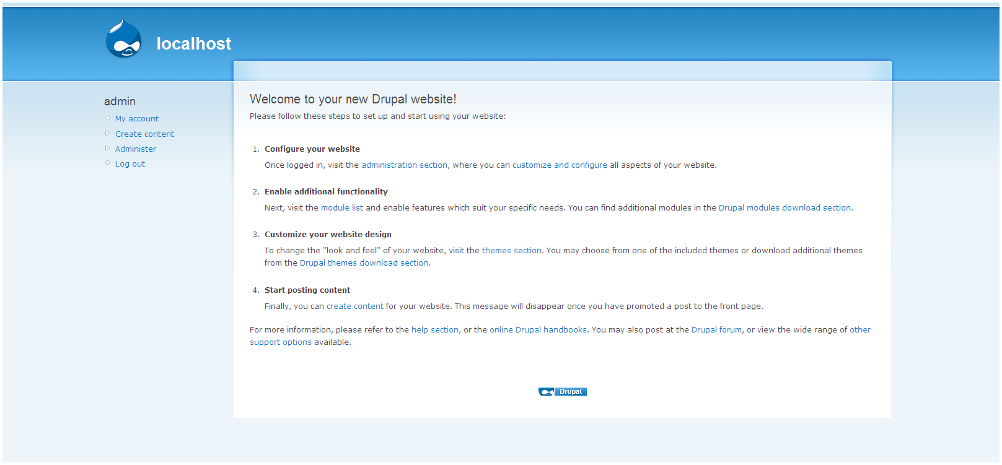Open online Drupal handbooks link

538,329
